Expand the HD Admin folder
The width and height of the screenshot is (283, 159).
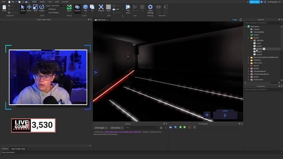[x=249, y=60]
